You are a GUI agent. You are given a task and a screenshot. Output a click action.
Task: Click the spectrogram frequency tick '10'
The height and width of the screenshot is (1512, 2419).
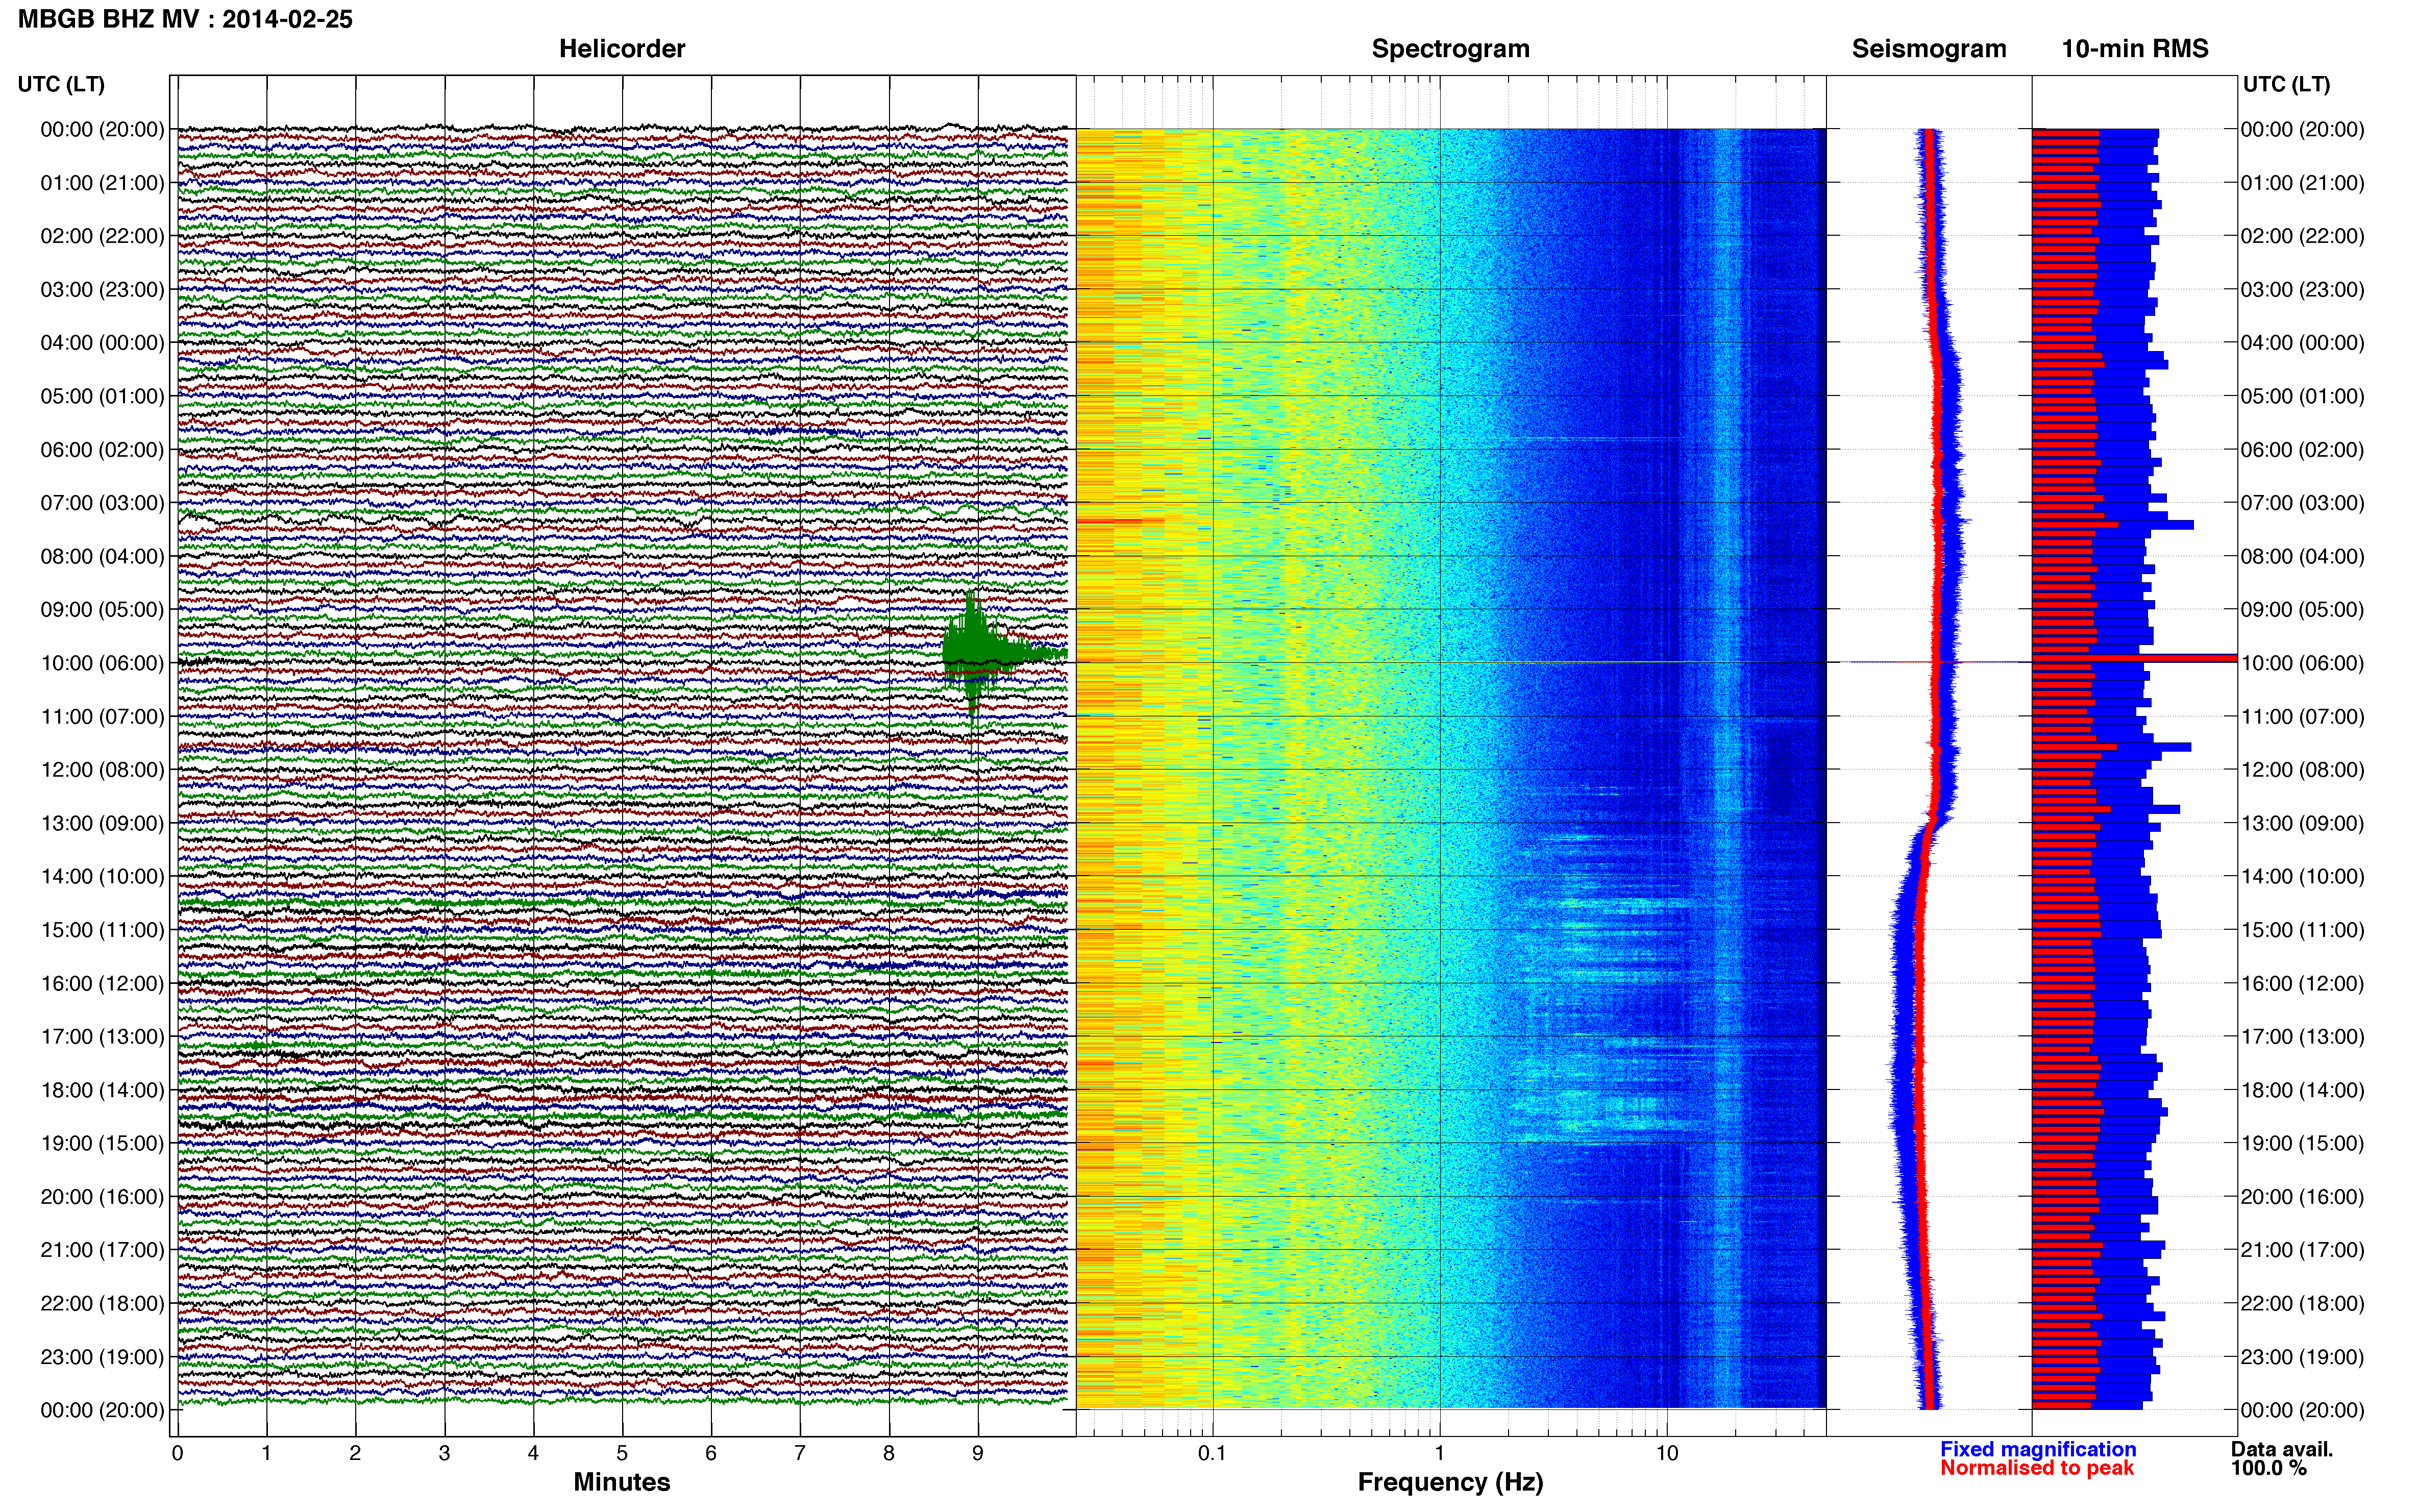coord(1667,1453)
